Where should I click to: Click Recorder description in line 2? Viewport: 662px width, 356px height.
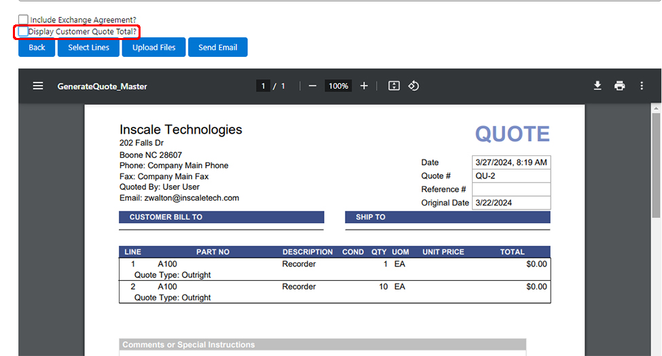pos(299,287)
